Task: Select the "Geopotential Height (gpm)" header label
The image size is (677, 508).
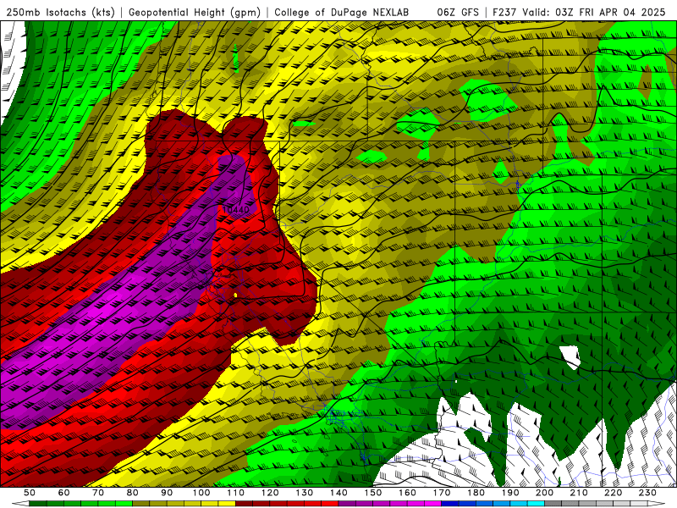Action: 195,13
